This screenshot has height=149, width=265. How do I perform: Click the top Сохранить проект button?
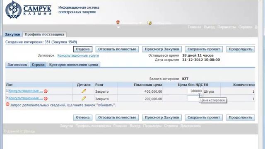[x=204, y=49]
